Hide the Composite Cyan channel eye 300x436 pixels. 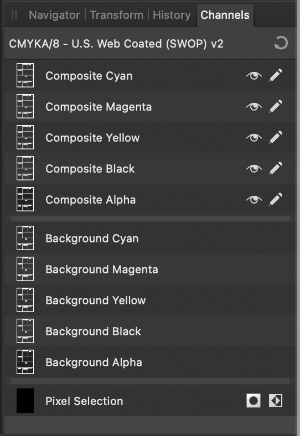[254, 76]
